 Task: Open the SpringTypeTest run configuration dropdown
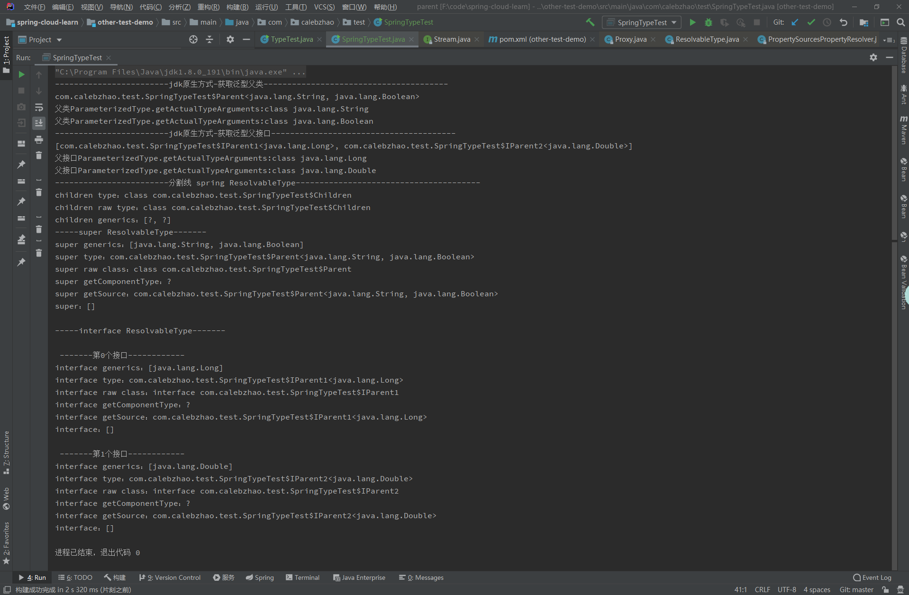tap(642, 22)
